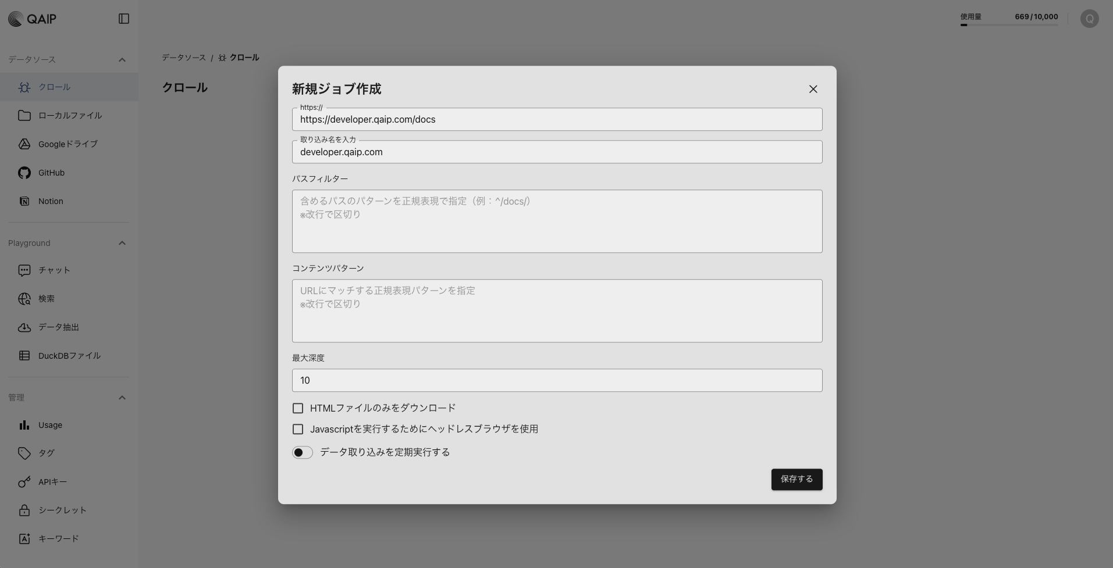This screenshot has width=1113, height=568.
Task: Navigate to データソース via breadcrumb
Action: tap(183, 57)
